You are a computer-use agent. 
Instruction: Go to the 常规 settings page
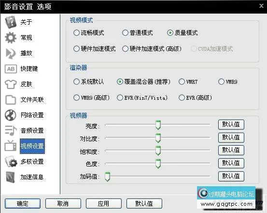tap(26, 38)
